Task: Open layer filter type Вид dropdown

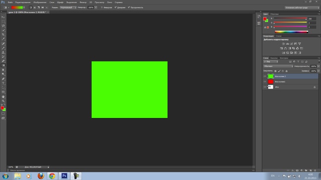Action: click(x=271, y=61)
